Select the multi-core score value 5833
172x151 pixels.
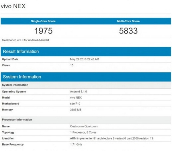(x=128, y=31)
